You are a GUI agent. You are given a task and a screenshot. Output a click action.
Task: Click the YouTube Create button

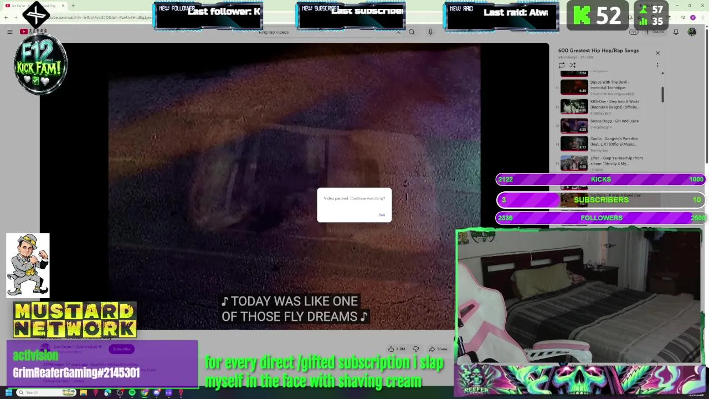click(654, 32)
